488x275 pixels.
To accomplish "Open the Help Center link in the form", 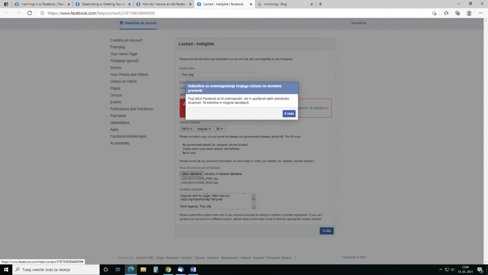I will [x=266, y=219].
